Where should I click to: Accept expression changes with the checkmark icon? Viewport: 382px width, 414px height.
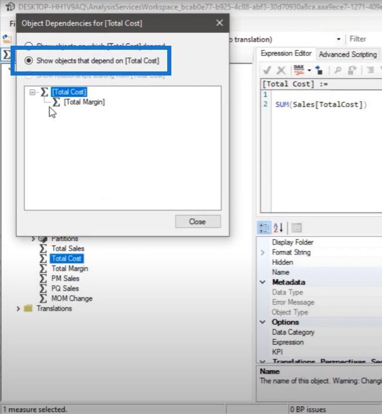[266, 70]
